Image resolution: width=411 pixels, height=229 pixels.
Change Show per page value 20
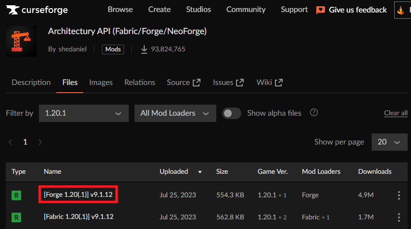389,142
